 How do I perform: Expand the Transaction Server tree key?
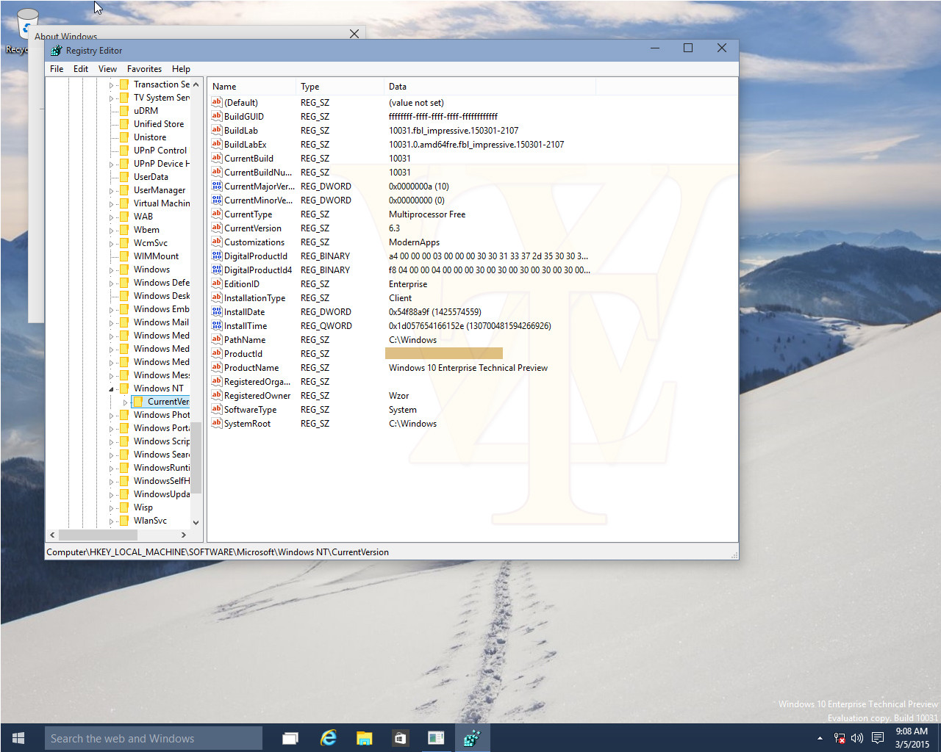click(x=112, y=85)
